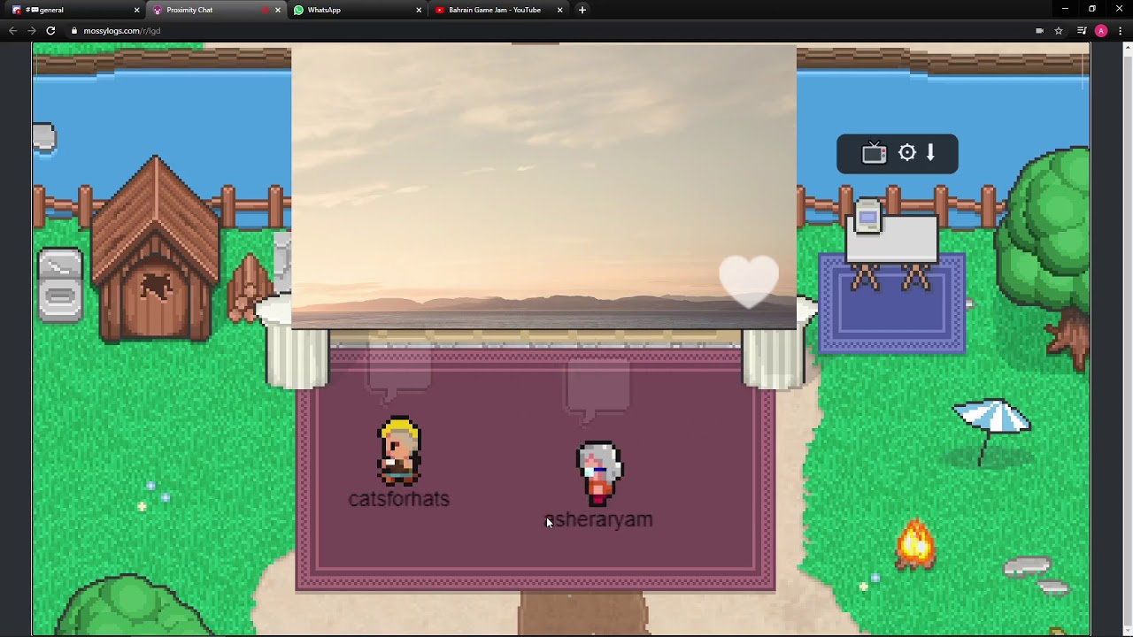1133x637 pixels.
Task: Open a new browser tab
Action: click(x=582, y=10)
